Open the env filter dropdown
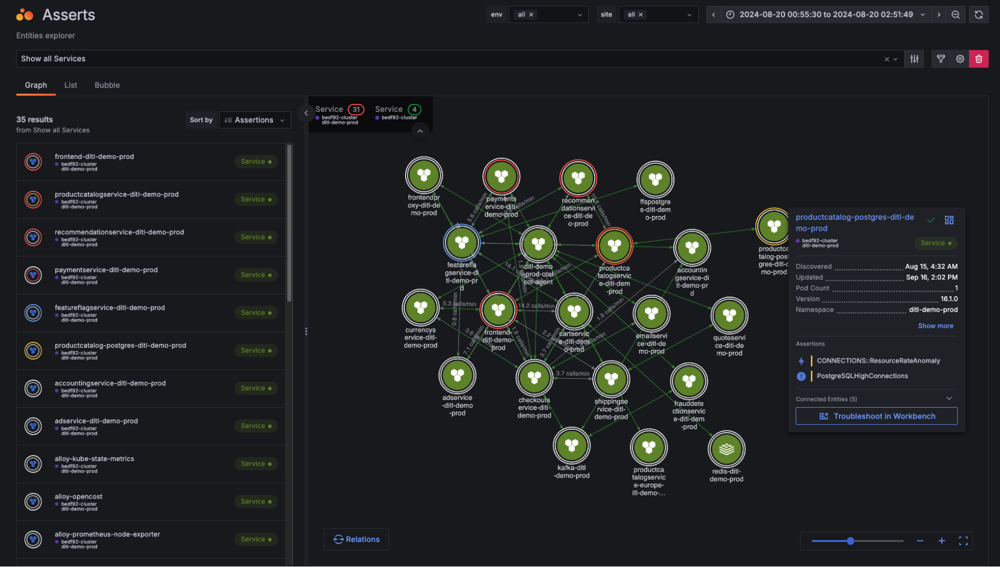1000x567 pixels. point(548,14)
